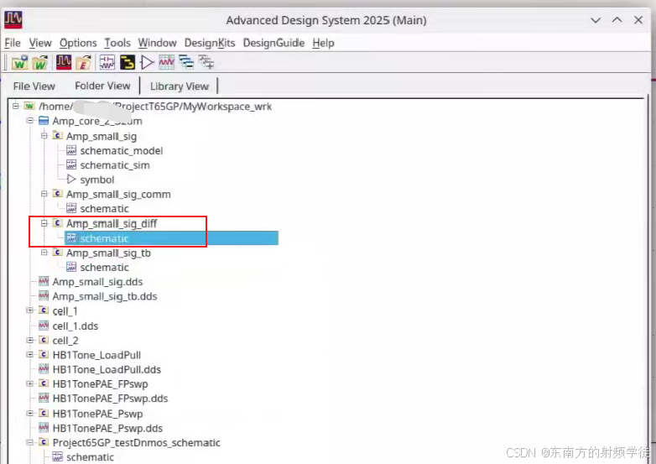Screen dimensions: 656x464
Task: Expand the HB1Tone_LoadPull tree node
Action: (x=30, y=354)
